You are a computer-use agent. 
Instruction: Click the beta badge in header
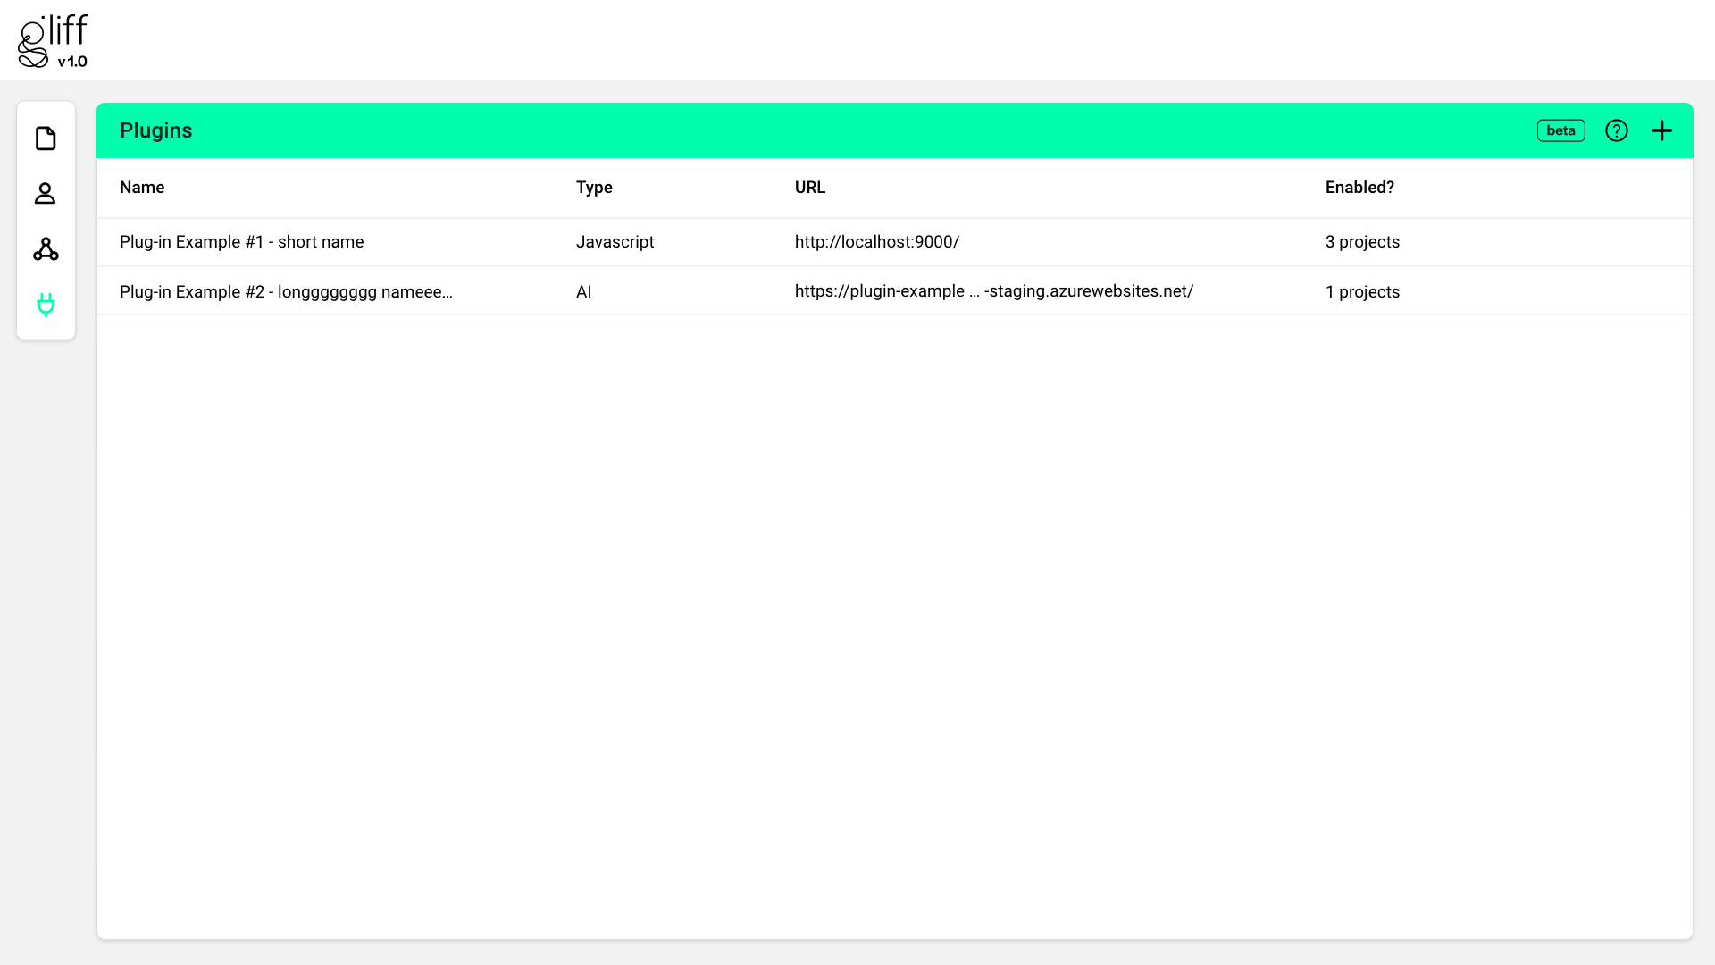click(1560, 130)
